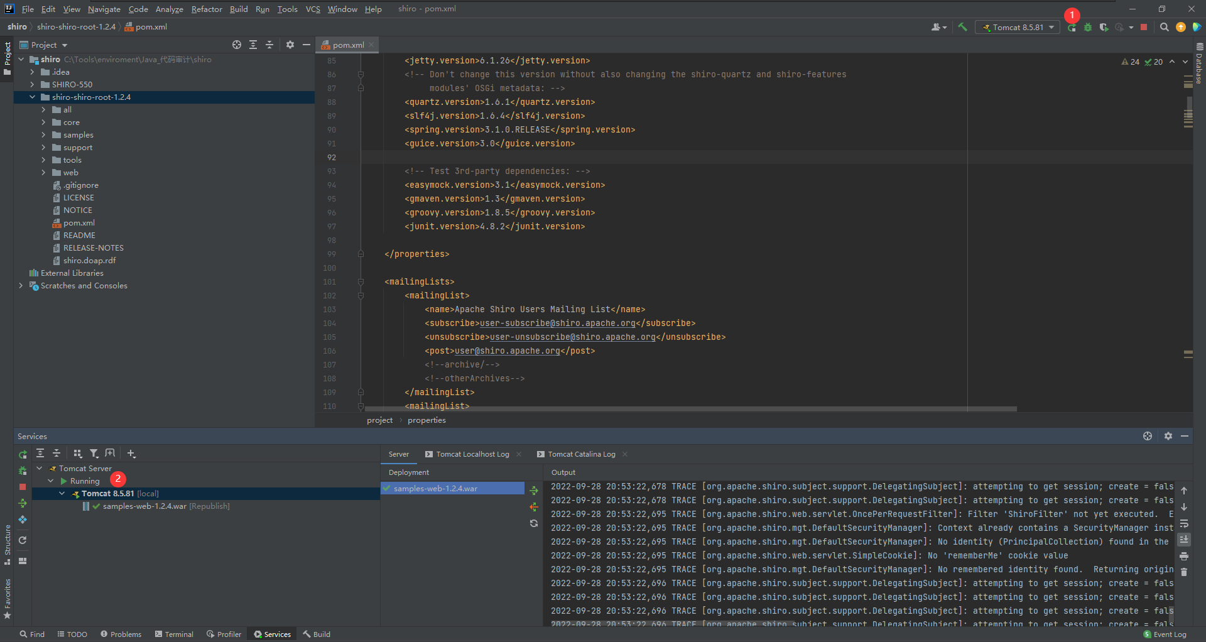Click Rerun icon in Services left toolbar

[x=23, y=454]
